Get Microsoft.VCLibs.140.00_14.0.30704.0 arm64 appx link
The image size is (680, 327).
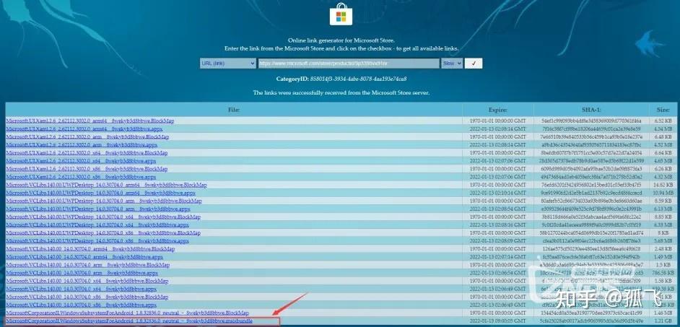84,257
